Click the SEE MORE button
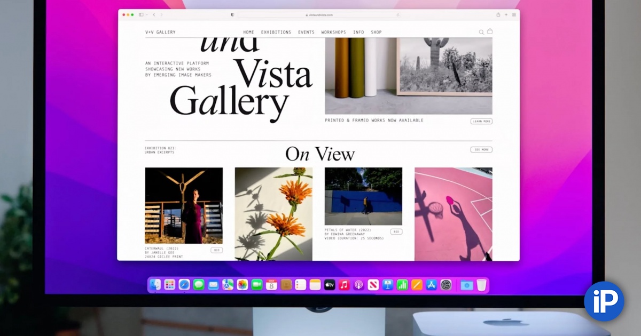Screen dimensions: 641x336 tap(481, 149)
